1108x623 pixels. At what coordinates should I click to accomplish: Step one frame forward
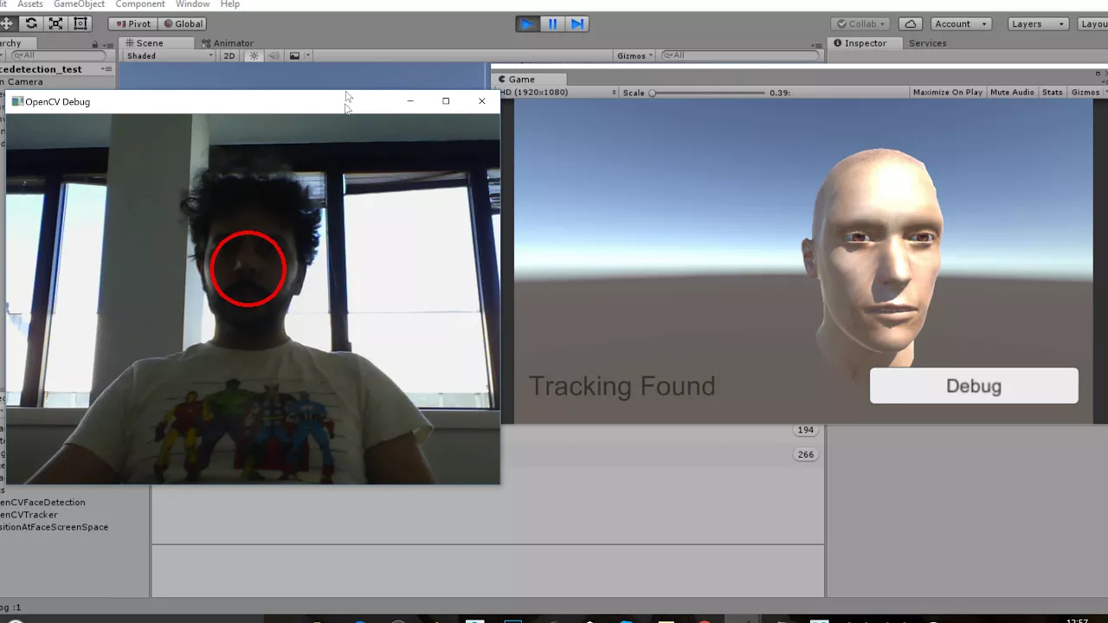(x=577, y=23)
